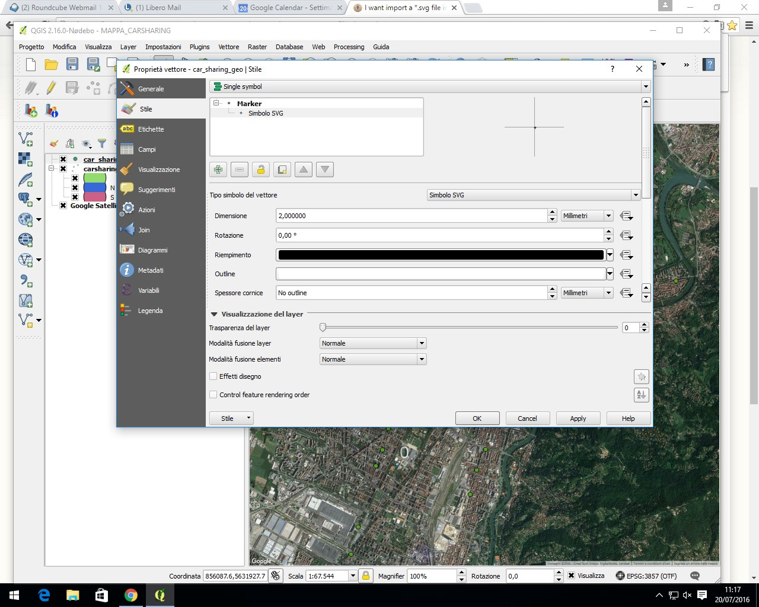Click data-defined override icon for Dimensione
Viewport: 759px width, 607px height.
tap(626, 216)
